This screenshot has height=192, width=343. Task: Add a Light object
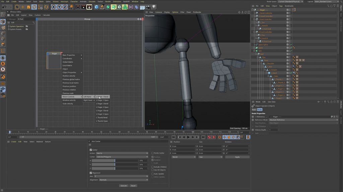click(154, 7)
